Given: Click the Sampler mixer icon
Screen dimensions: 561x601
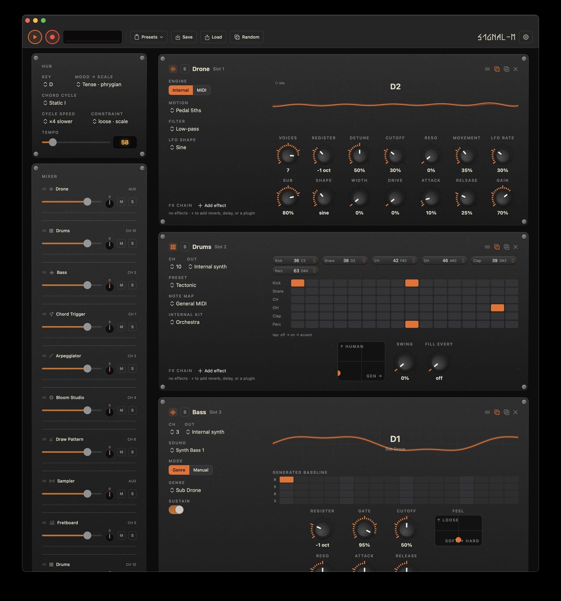Looking at the screenshot, I should click(x=52, y=481).
